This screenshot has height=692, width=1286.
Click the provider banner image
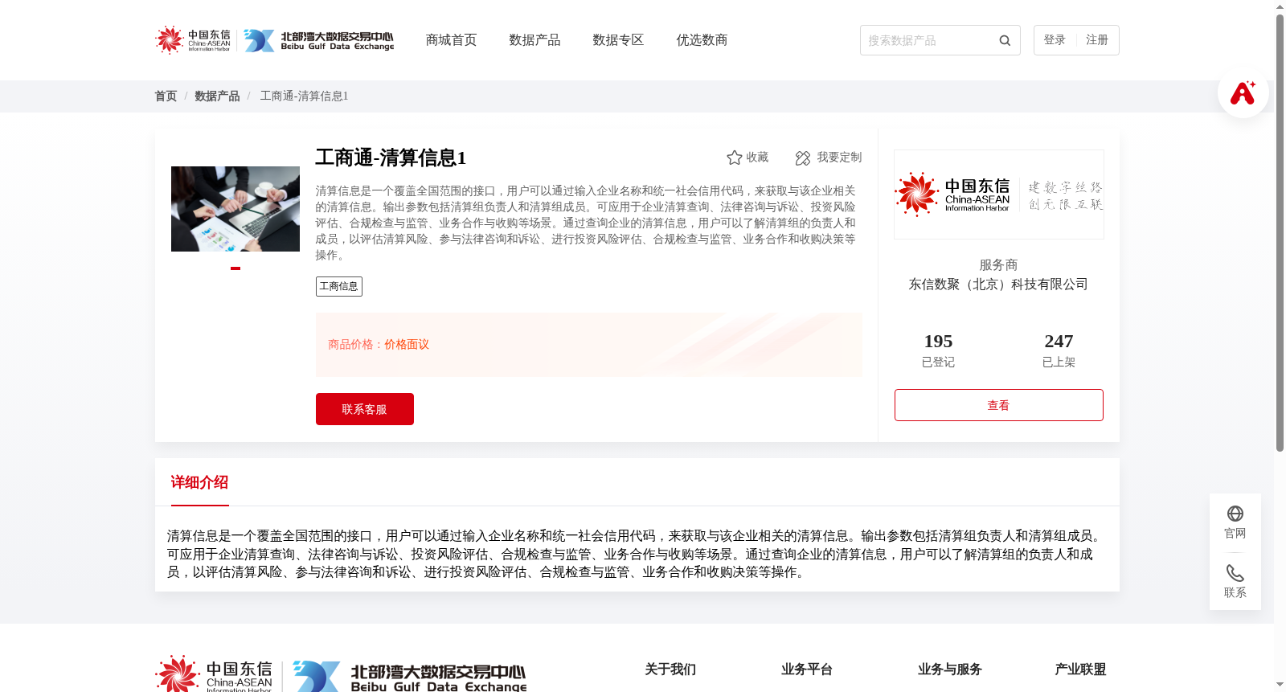tap(999, 194)
